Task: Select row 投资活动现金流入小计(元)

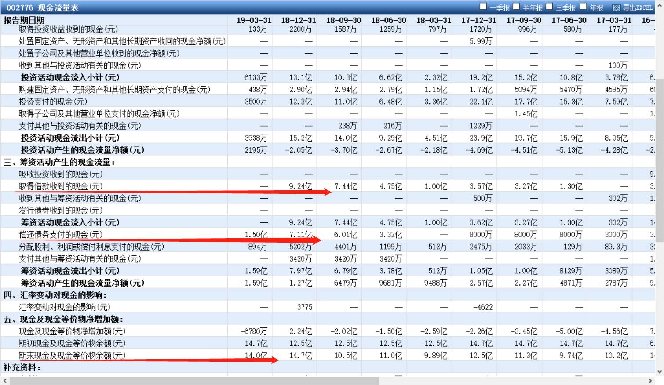Action: 328,77
